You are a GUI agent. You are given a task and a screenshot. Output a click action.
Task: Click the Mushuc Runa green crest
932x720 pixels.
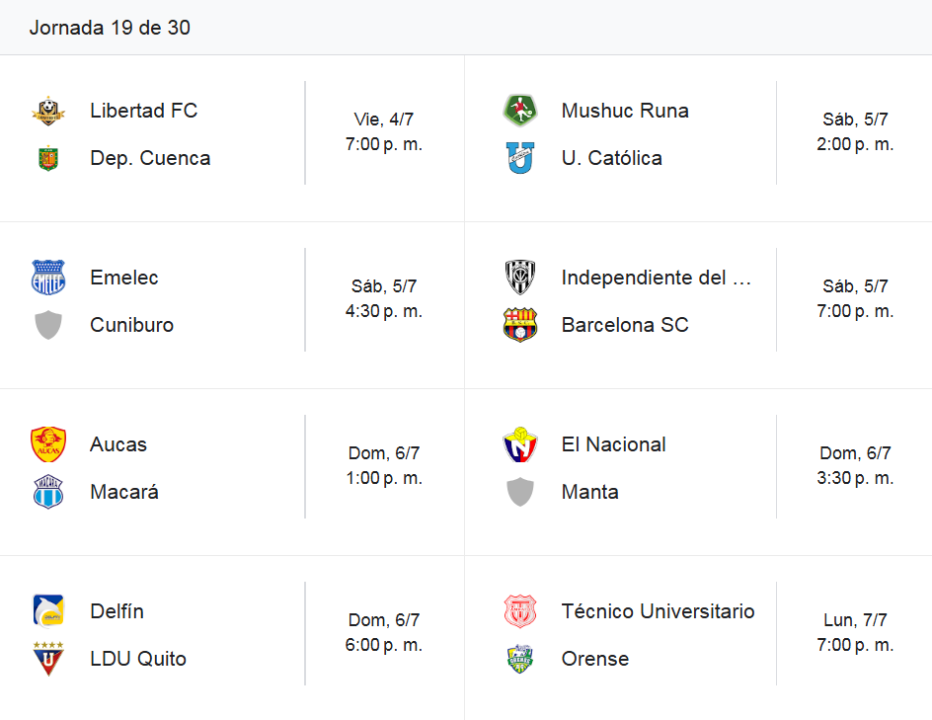coord(520,111)
